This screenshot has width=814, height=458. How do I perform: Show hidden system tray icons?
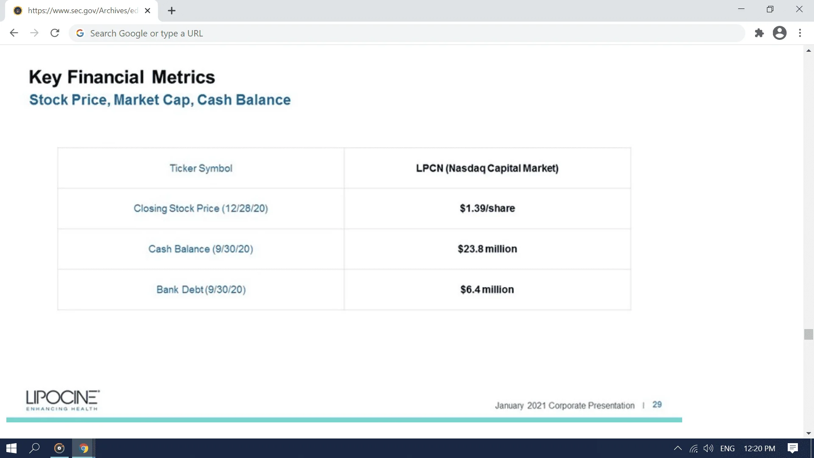677,448
